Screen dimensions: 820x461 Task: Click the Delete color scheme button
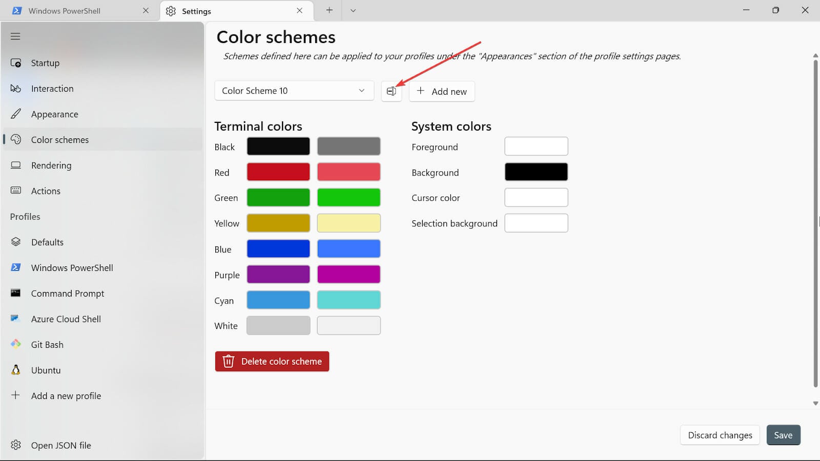point(272,361)
